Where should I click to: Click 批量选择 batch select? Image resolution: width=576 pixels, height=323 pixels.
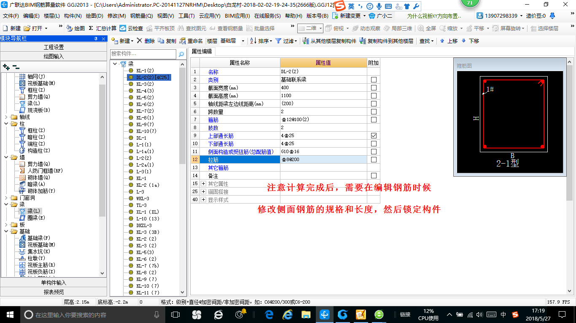pyautogui.click(x=260, y=28)
